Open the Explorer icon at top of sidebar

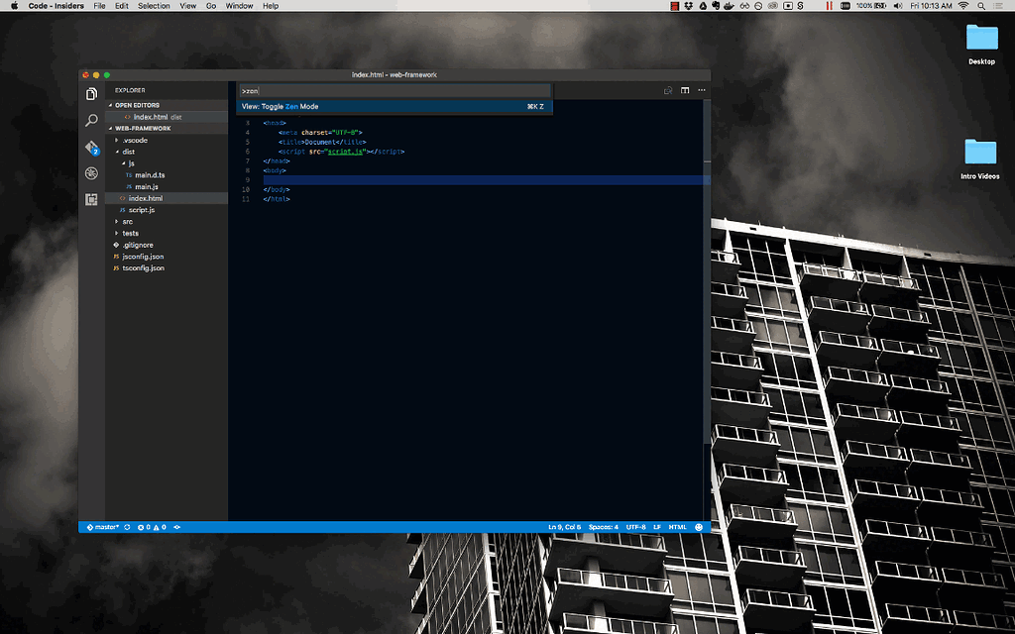(x=91, y=93)
